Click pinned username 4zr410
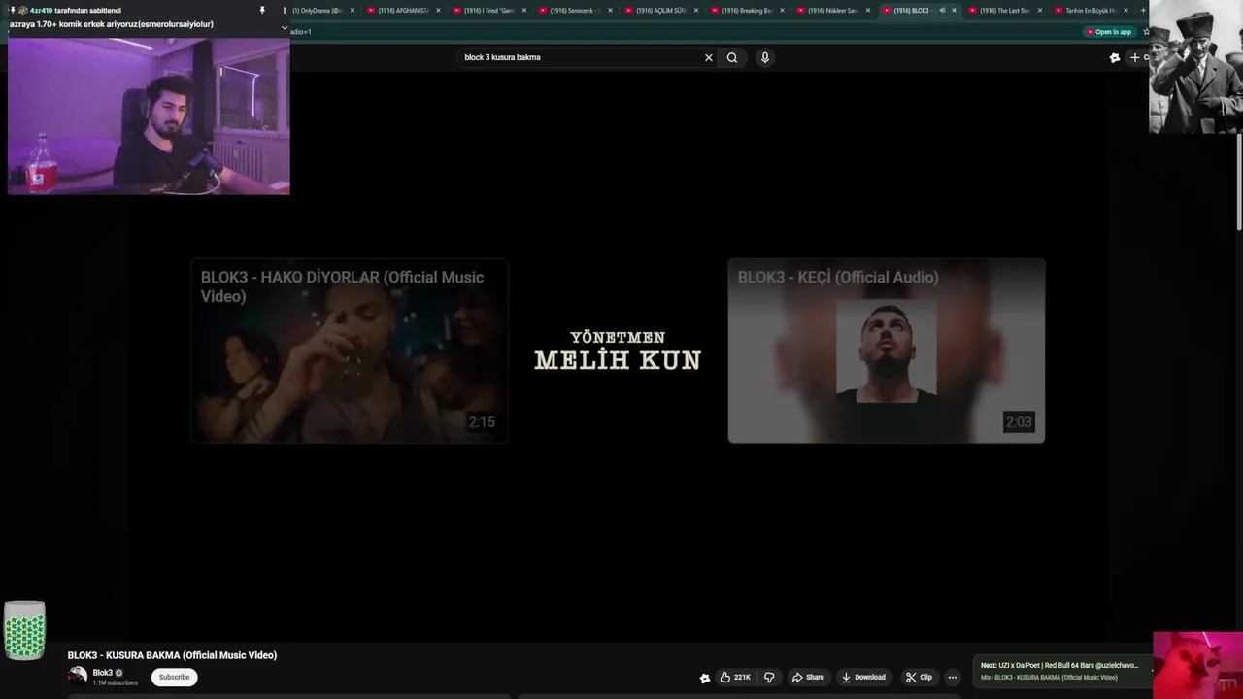This screenshot has width=1243, height=699. tap(41, 10)
